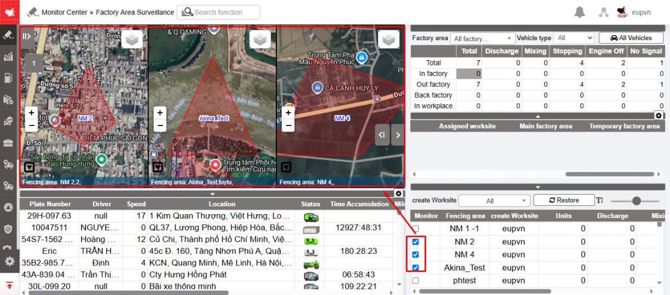Zoom in on the Akina_Test map

point(160,113)
